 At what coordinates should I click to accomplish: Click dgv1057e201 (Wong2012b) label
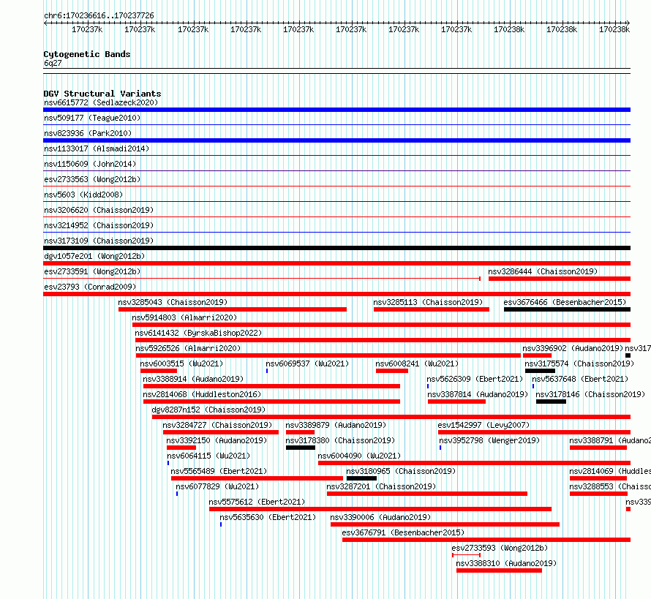[x=94, y=256]
